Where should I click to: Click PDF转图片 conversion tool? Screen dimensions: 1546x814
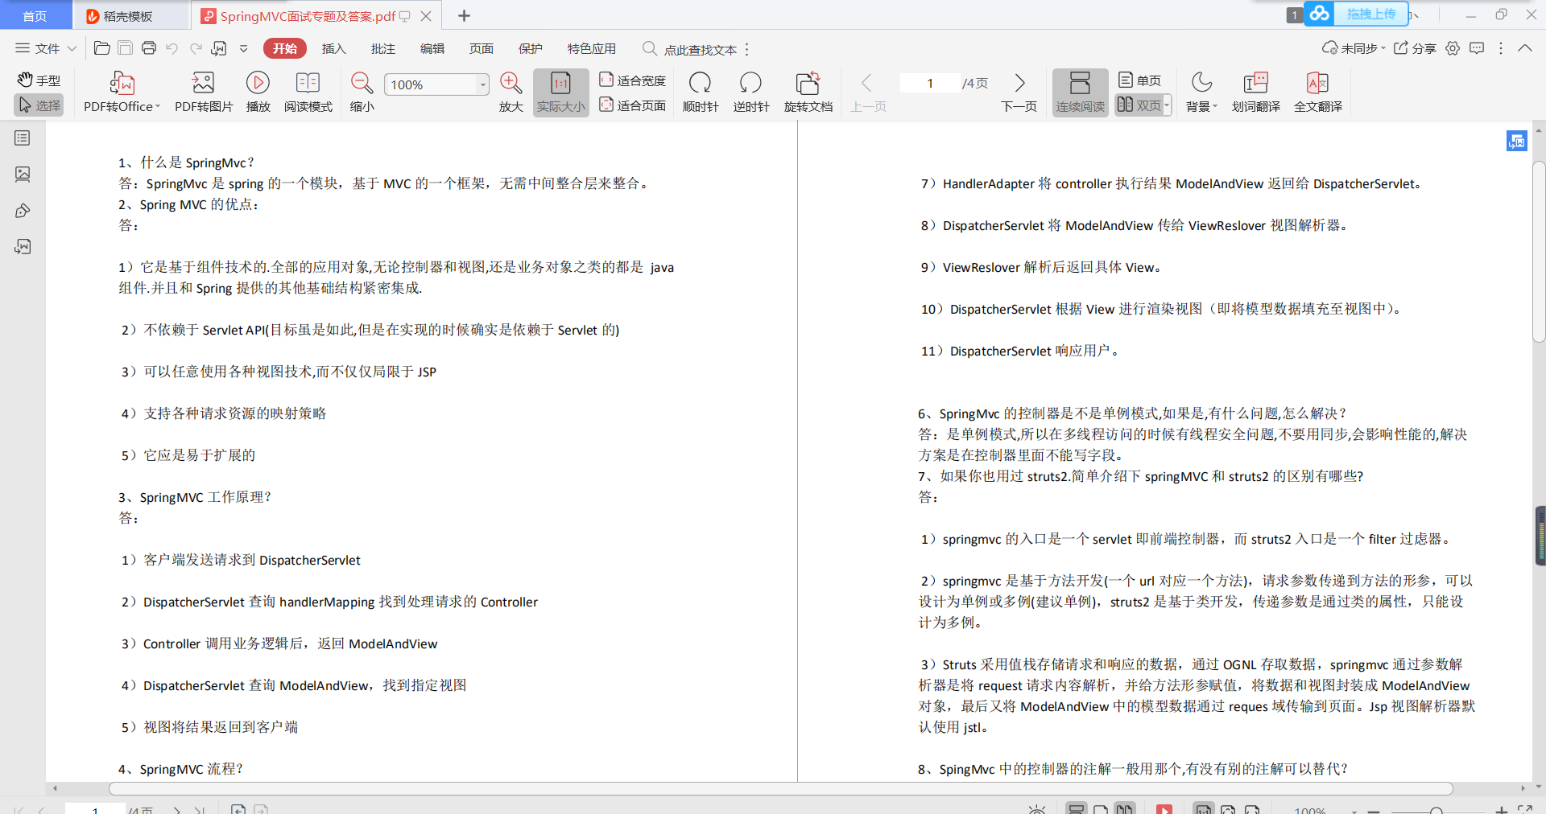[x=204, y=92]
